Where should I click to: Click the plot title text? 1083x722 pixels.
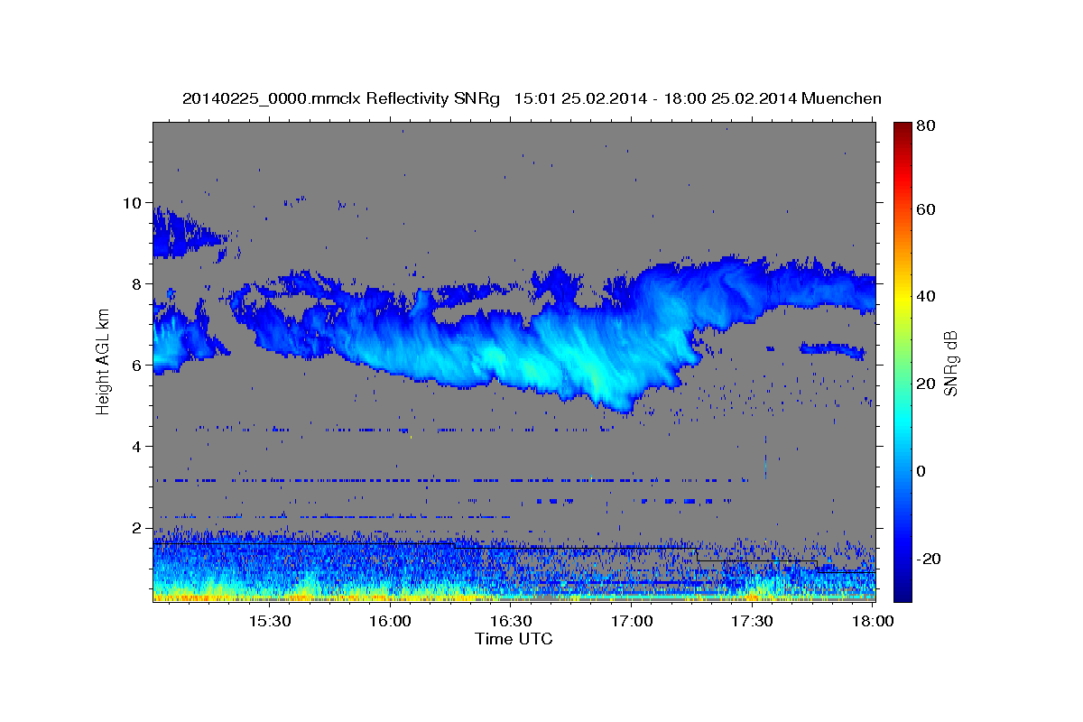point(532,98)
